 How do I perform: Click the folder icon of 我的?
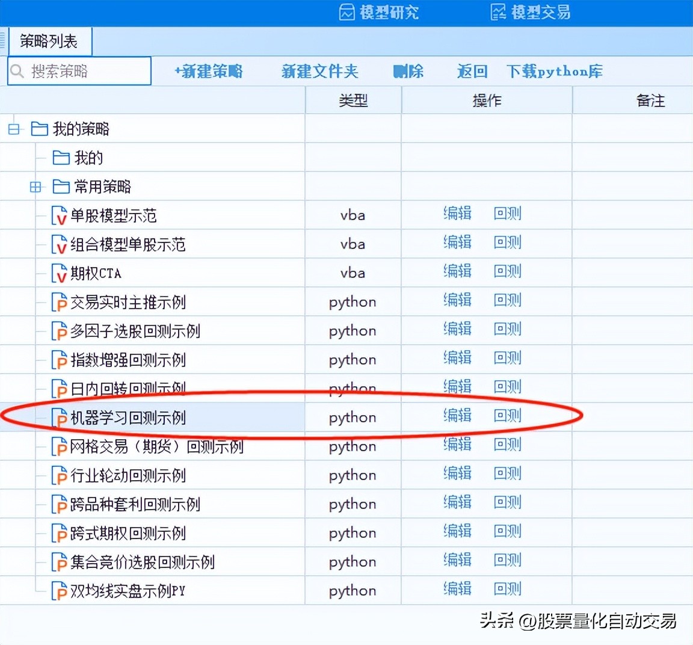click(60, 158)
